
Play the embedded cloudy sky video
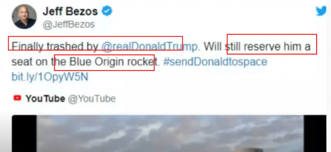tap(170, 134)
